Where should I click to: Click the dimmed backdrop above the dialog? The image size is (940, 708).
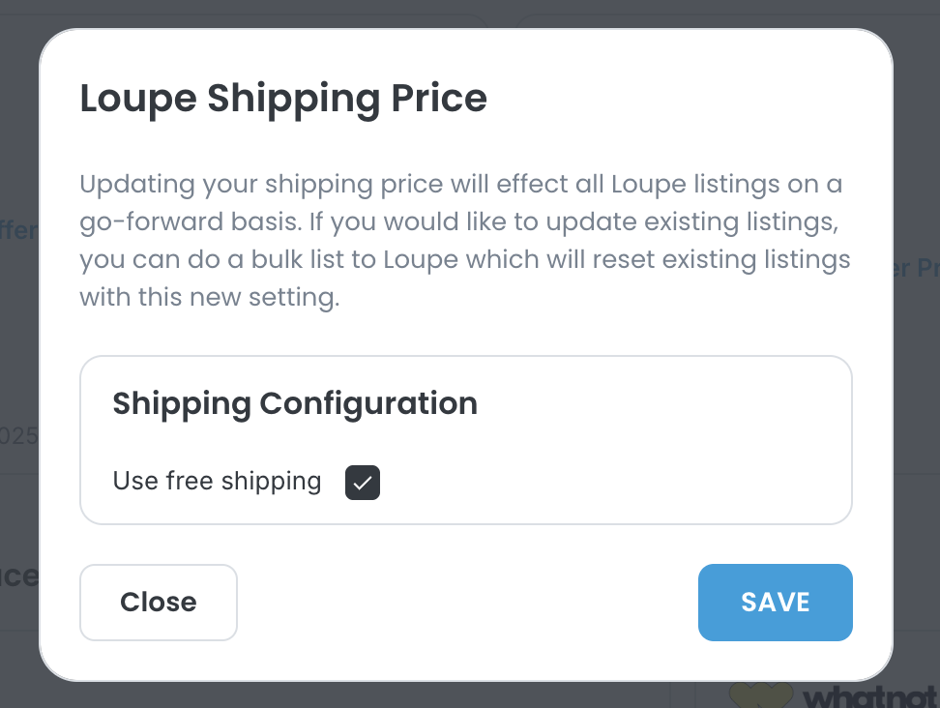(x=464, y=12)
